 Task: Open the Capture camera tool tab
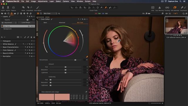(x=5, y=14)
